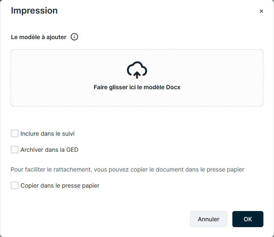Click the cloud upload icon
Viewport: 274px width, 237px height.
point(137,70)
